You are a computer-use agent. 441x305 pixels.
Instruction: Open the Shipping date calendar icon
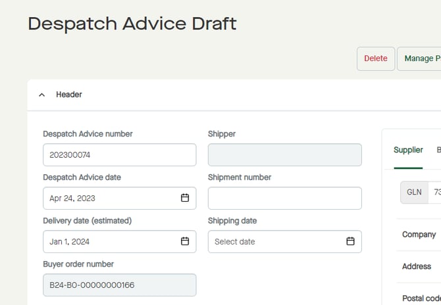click(350, 241)
